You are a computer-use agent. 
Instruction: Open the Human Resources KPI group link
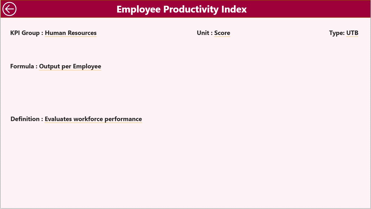[70, 33]
